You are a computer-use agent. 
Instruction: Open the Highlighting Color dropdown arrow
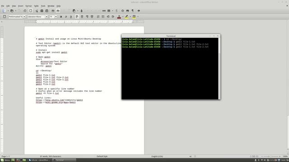(131, 17)
